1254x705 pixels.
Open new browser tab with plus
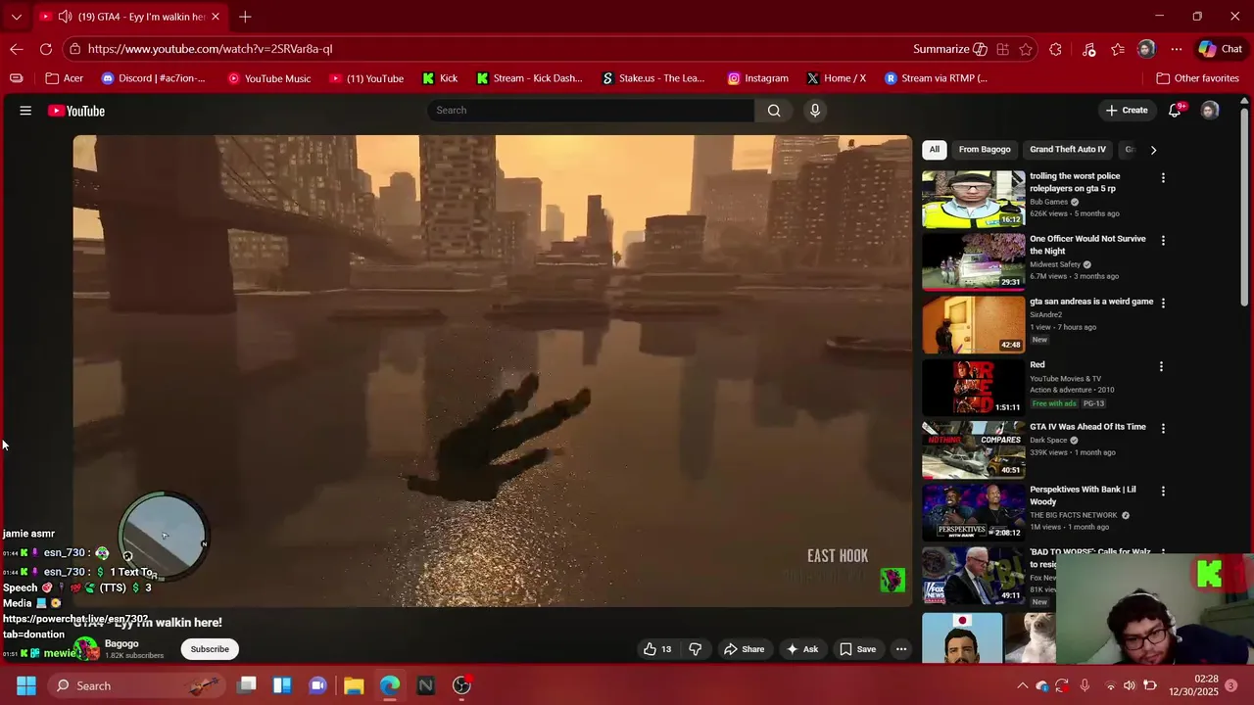click(245, 17)
